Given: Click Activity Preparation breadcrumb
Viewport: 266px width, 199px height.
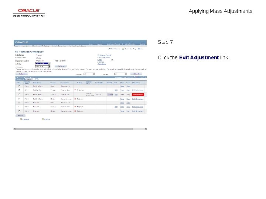Looking at the screenshot, I should coord(59,46).
